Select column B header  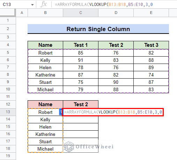pyautogui.click(x=45, y=13)
